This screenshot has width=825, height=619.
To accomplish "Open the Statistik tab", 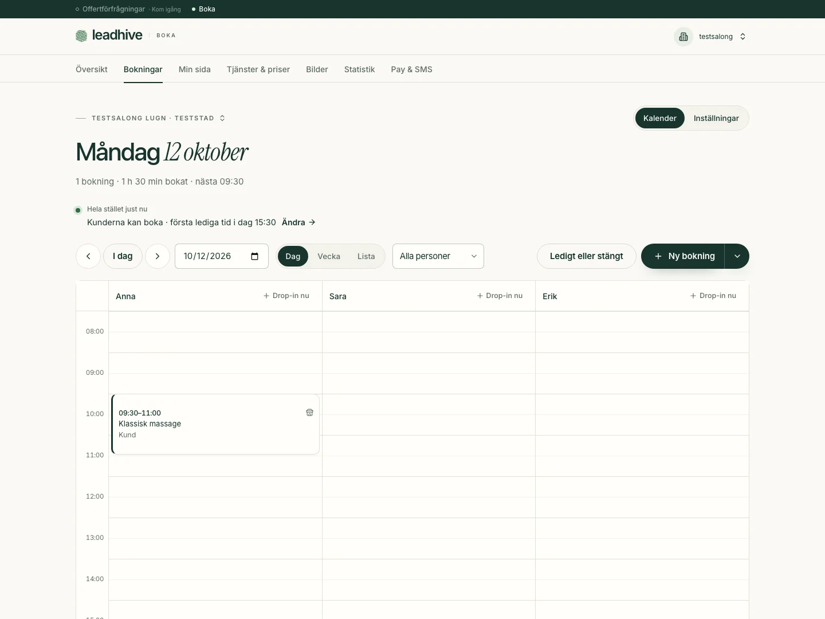I will tap(360, 69).
